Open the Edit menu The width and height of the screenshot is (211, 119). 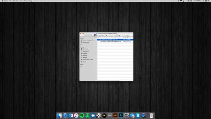tap(14, 1)
